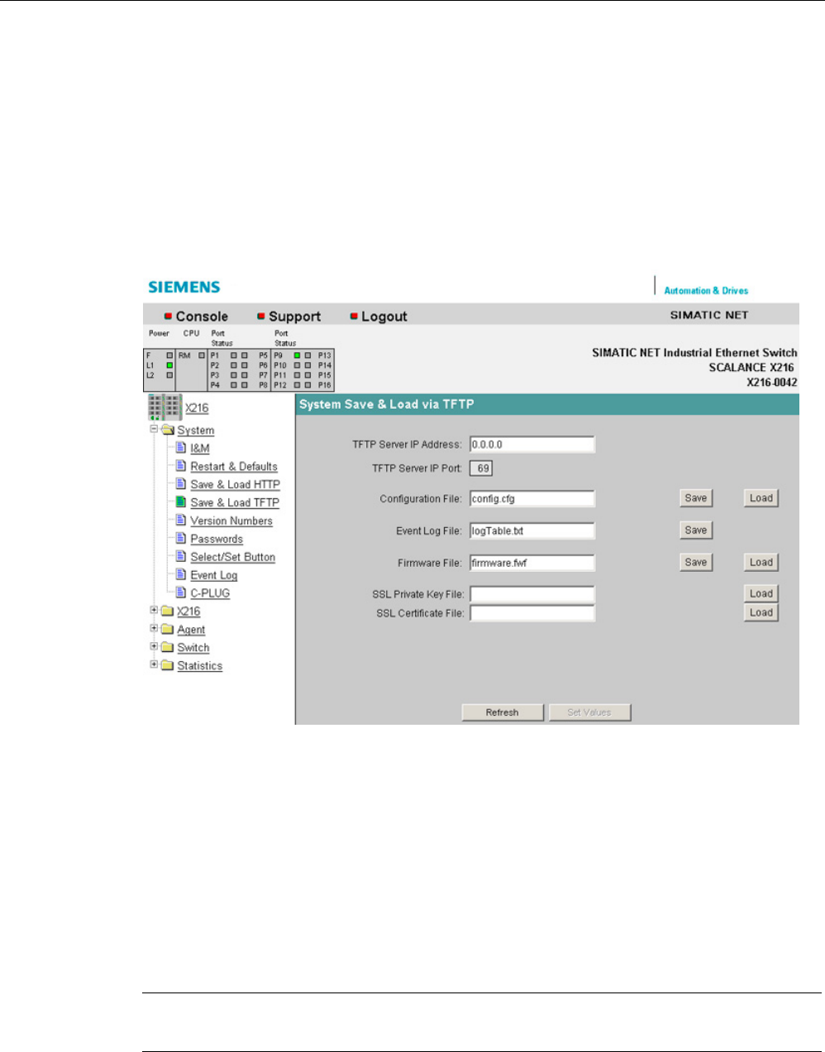Screen dimensions: 825x1052
Task: Click the Save & Load HTTP page icon
Action: point(181,483)
